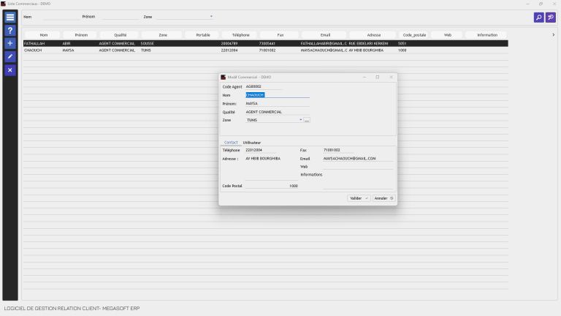Screen dimensions: 561x316
Task: Click the Web column header
Action: pyautogui.click(x=447, y=35)
